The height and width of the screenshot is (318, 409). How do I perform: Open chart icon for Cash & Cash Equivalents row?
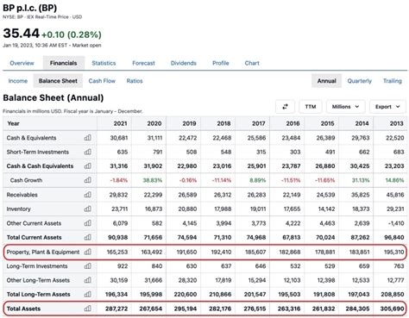88,165
